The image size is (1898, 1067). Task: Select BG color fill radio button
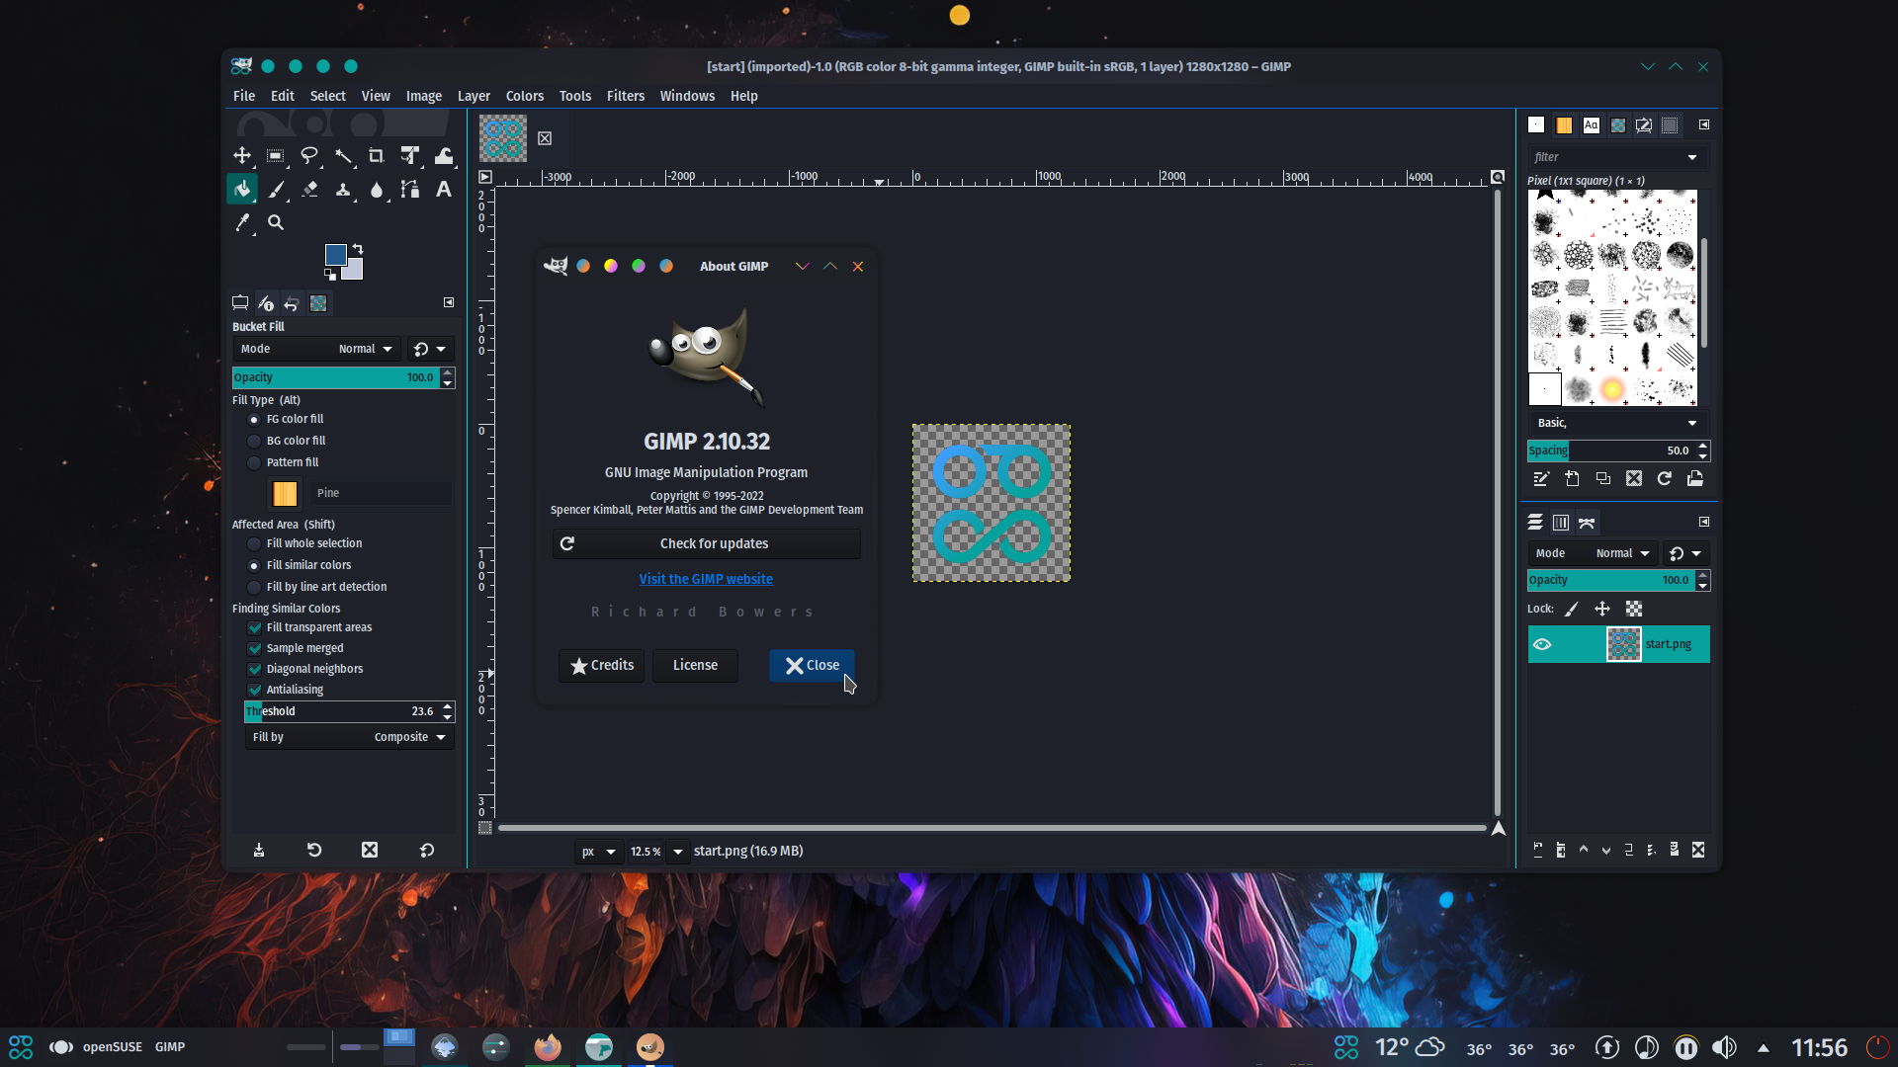pos(254,442)
